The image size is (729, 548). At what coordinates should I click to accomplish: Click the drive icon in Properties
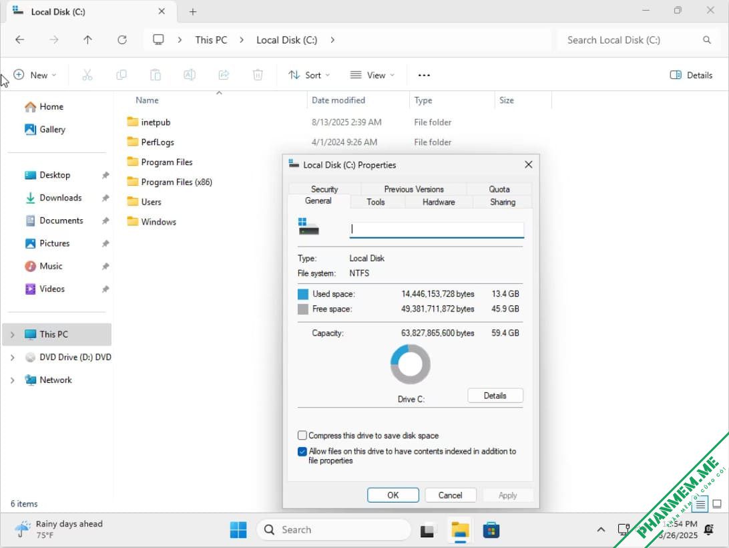(x=308, y=227)
